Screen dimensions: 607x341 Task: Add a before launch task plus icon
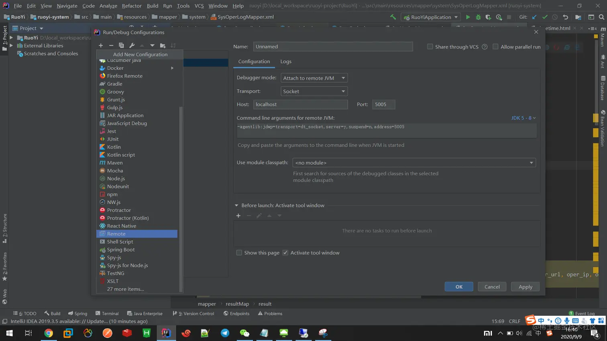pyautogui.click(x=238, y=216)
